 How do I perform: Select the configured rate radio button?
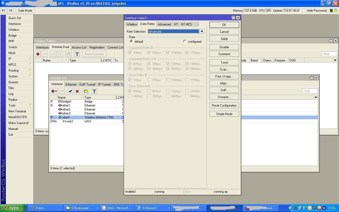point(185,41)
